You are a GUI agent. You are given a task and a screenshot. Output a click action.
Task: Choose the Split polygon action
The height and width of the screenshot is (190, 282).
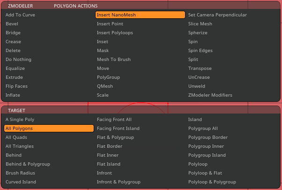(x=193, y=60)
